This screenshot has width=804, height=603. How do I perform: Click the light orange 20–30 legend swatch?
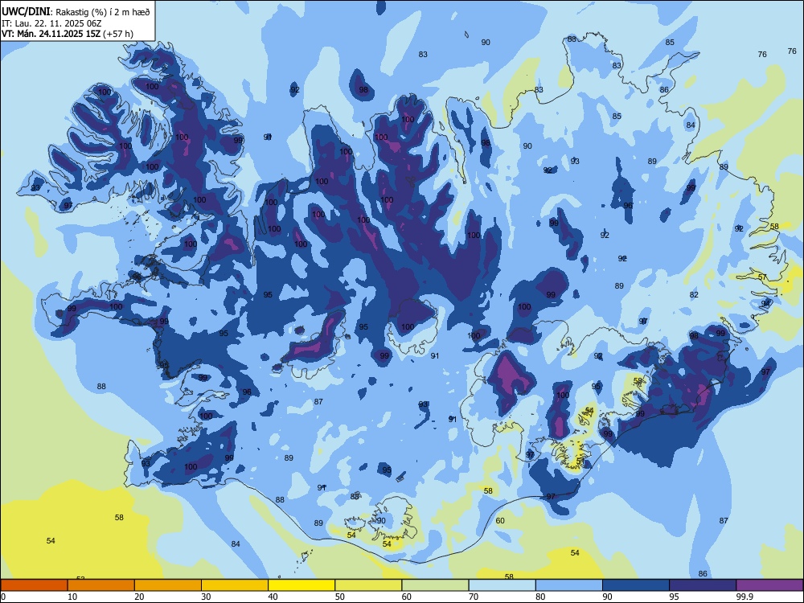click(x=168, y=585)
